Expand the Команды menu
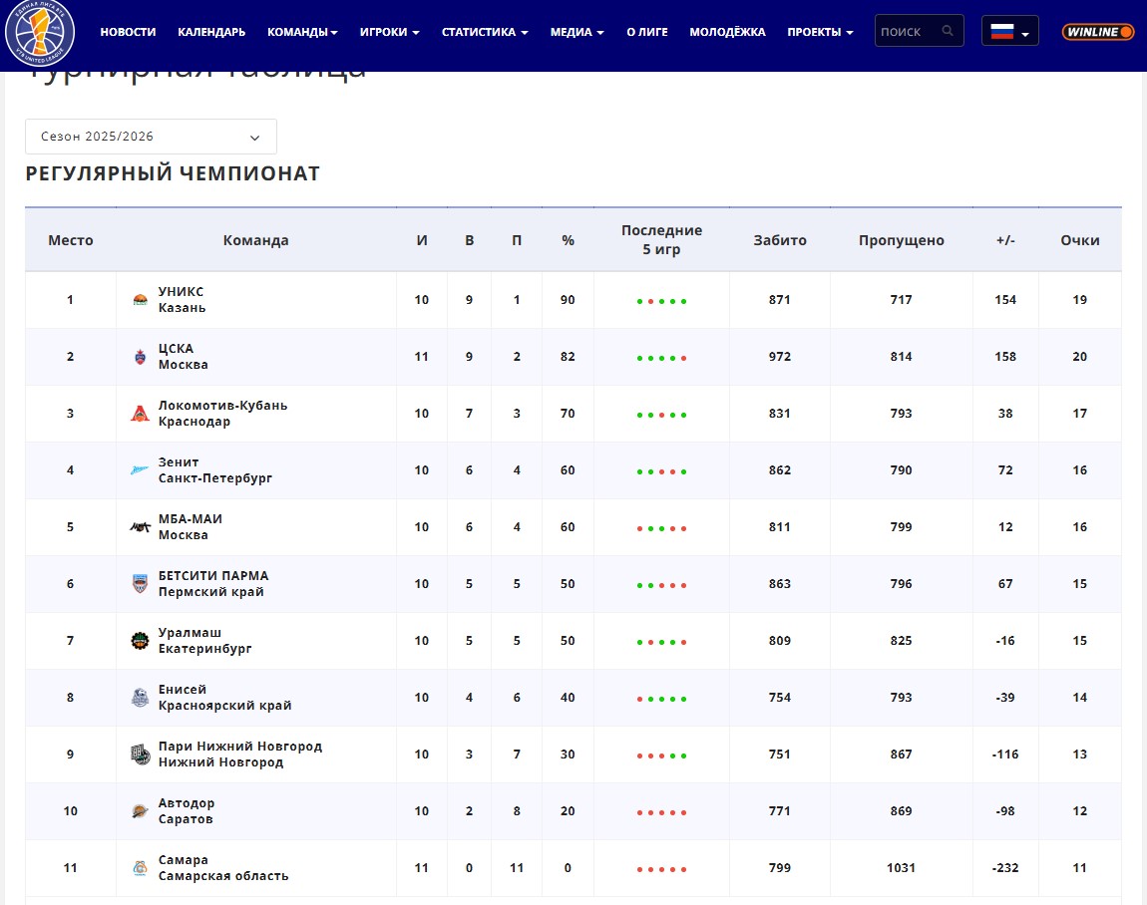This screenshot has height=905, width=1147. coord(302,32)
